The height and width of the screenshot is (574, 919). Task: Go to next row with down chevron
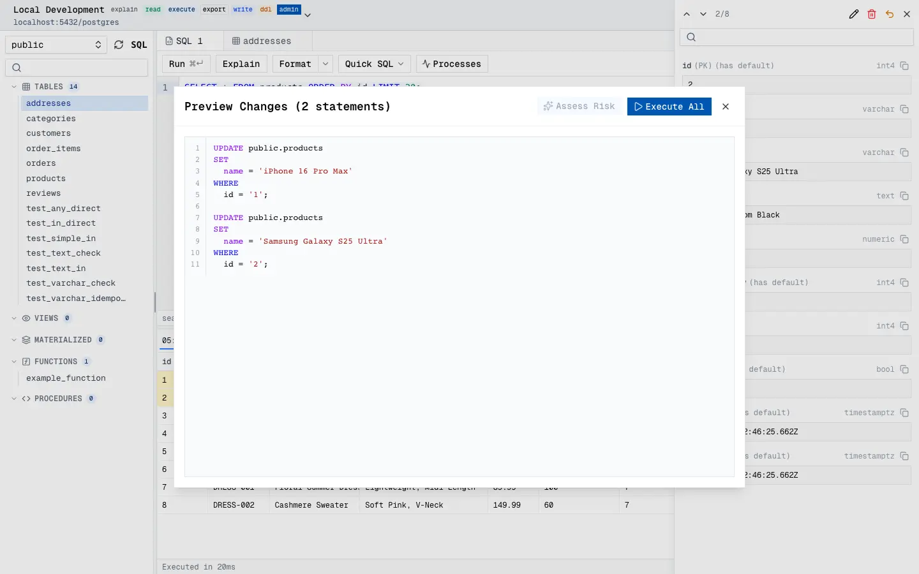703,14
